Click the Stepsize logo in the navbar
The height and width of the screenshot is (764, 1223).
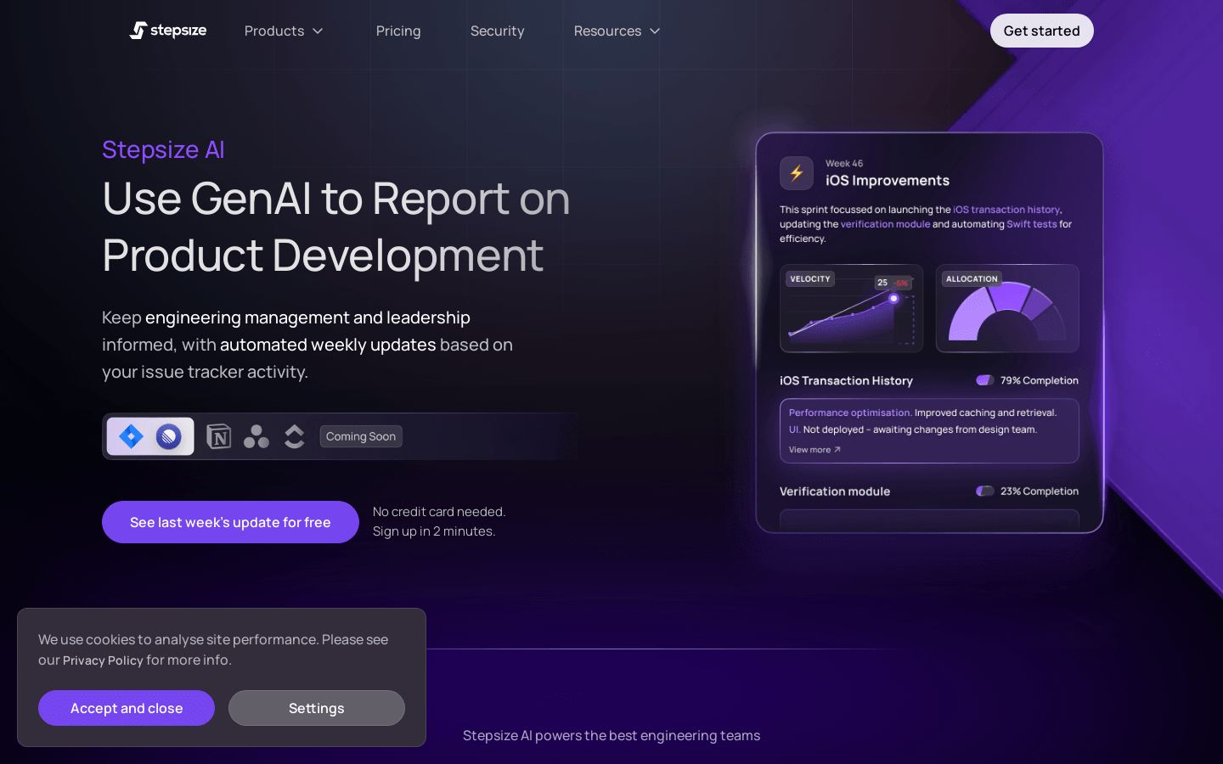click(168, 31)
